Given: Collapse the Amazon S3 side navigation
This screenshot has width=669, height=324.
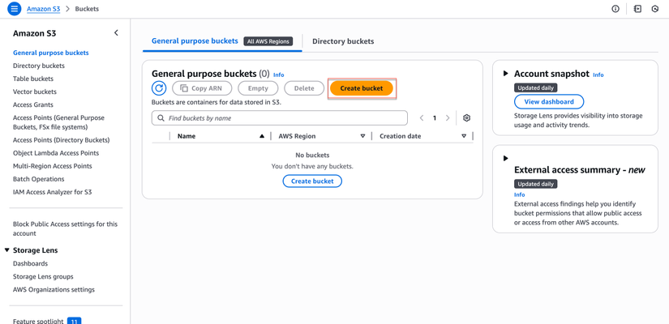Looking at the screenshot, I should (116, 33).
